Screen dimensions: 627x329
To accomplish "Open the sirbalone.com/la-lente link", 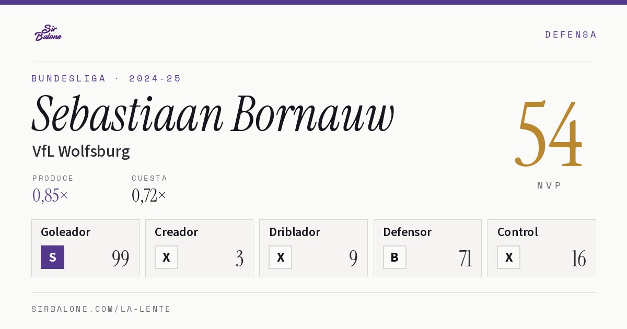I will (x=101, y=309).
